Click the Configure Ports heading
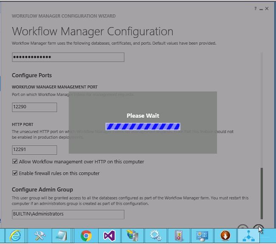The height and width of the screenshot is (244, 276). click(x=32, y=75)
